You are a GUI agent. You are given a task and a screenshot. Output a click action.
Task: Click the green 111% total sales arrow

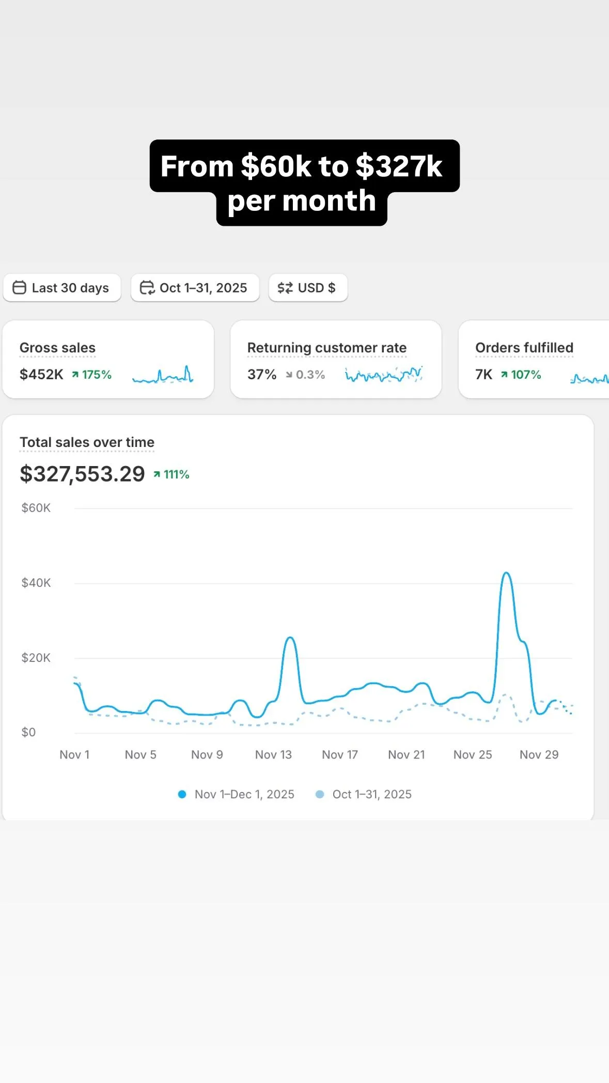157,474
